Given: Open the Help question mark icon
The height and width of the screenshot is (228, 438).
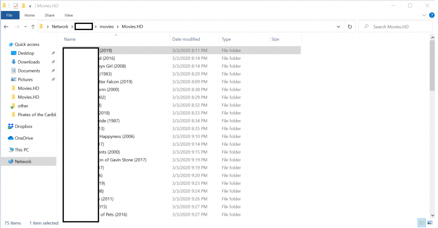Looking at the screenshot, I should [432, 15].
